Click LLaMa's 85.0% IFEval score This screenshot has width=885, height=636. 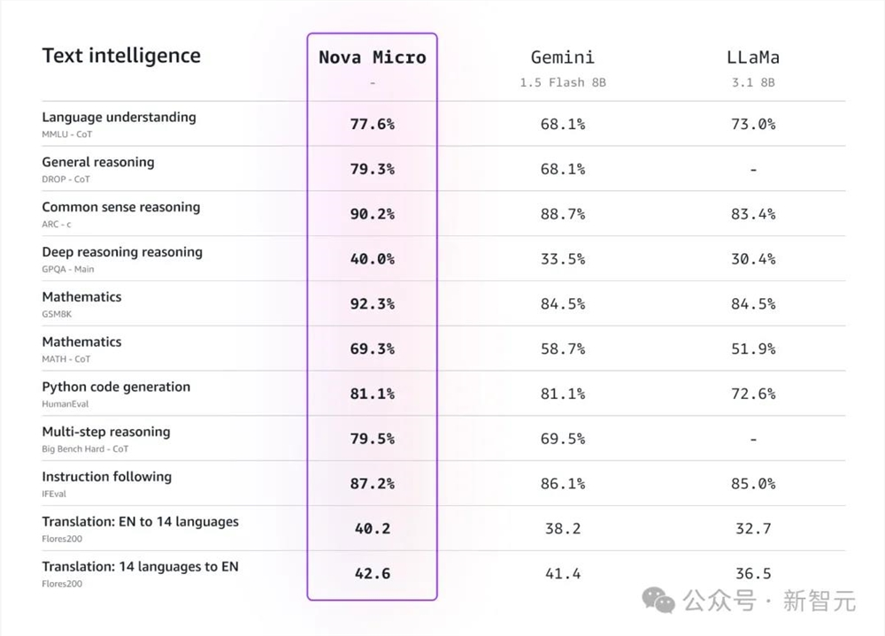pos(753,484)
